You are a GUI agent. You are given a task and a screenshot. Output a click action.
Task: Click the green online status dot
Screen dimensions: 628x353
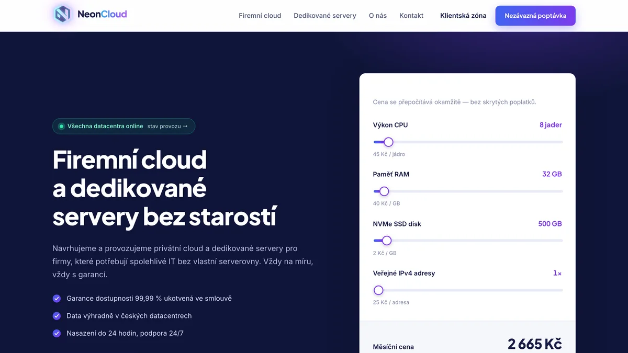(x=61, y=126)
